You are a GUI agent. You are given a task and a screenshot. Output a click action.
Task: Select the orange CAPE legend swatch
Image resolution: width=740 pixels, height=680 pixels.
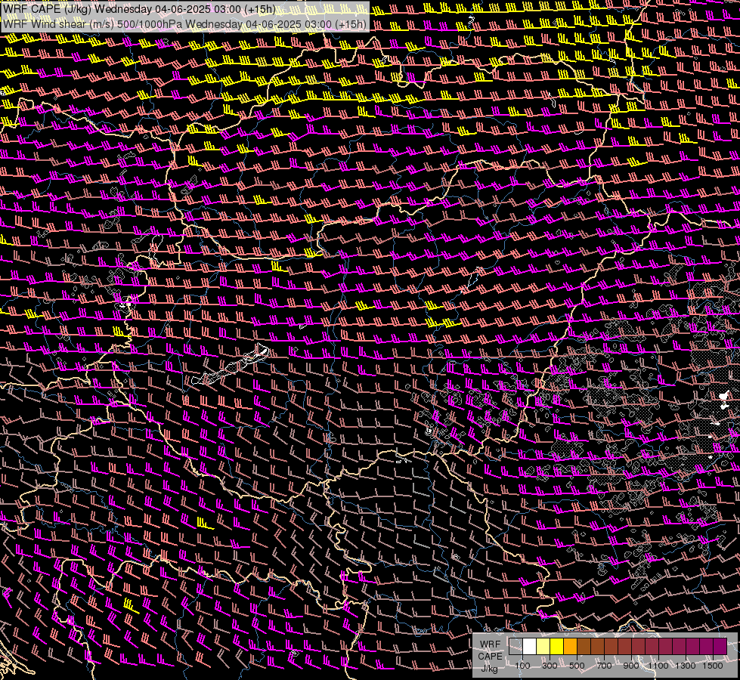(x=570, y=646)
